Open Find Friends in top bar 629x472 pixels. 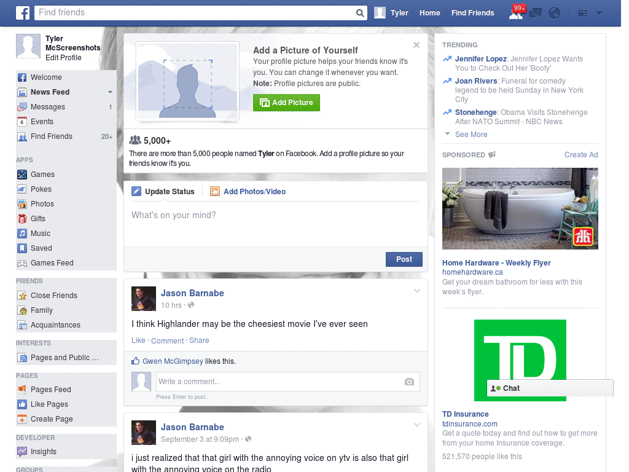click(472, 13)
